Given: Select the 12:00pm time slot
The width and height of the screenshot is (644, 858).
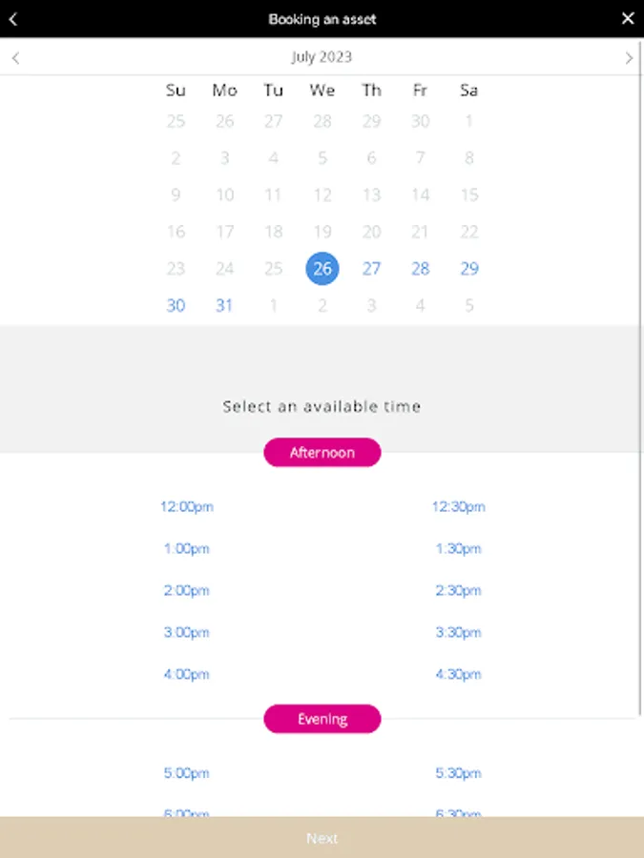Looking at the screenshot, I should click(186, 507).
